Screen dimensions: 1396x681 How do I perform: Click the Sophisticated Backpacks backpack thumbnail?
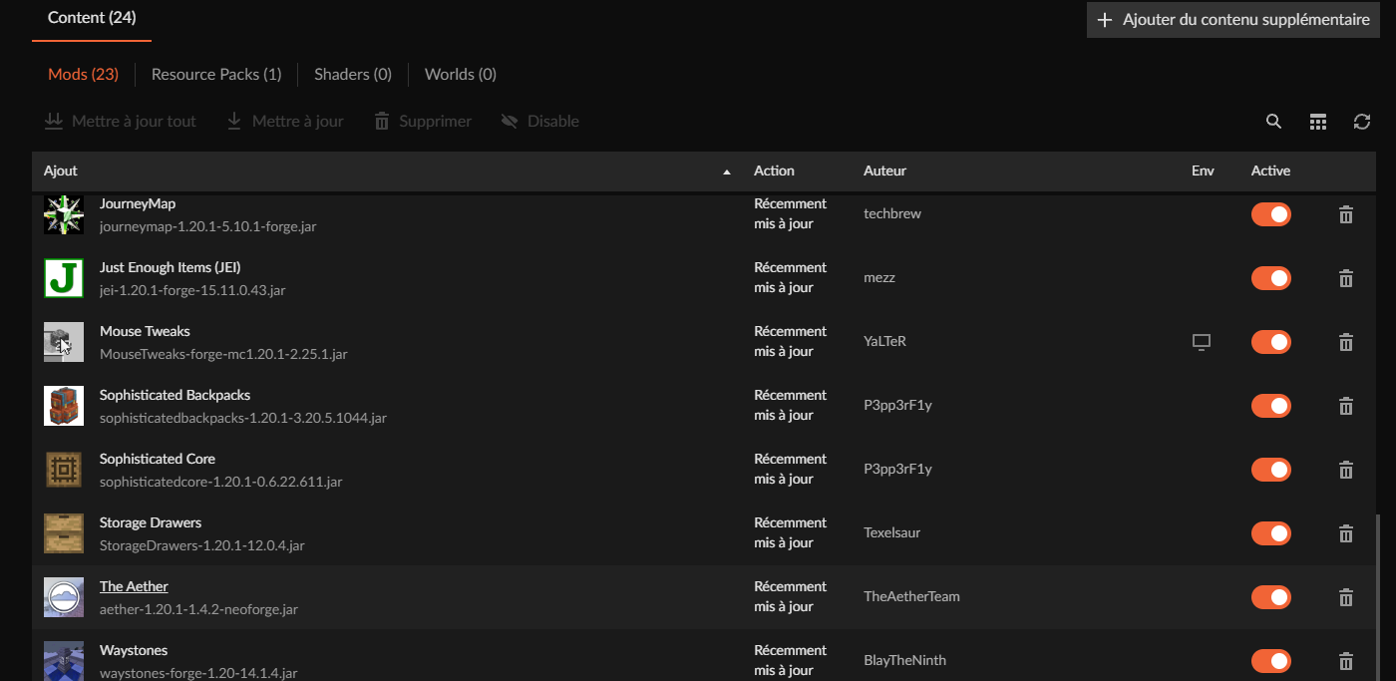[64, 406]
